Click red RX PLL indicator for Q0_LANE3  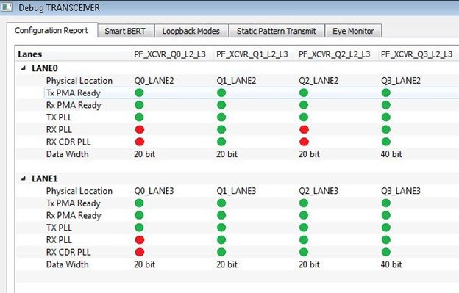click(140, 240)
